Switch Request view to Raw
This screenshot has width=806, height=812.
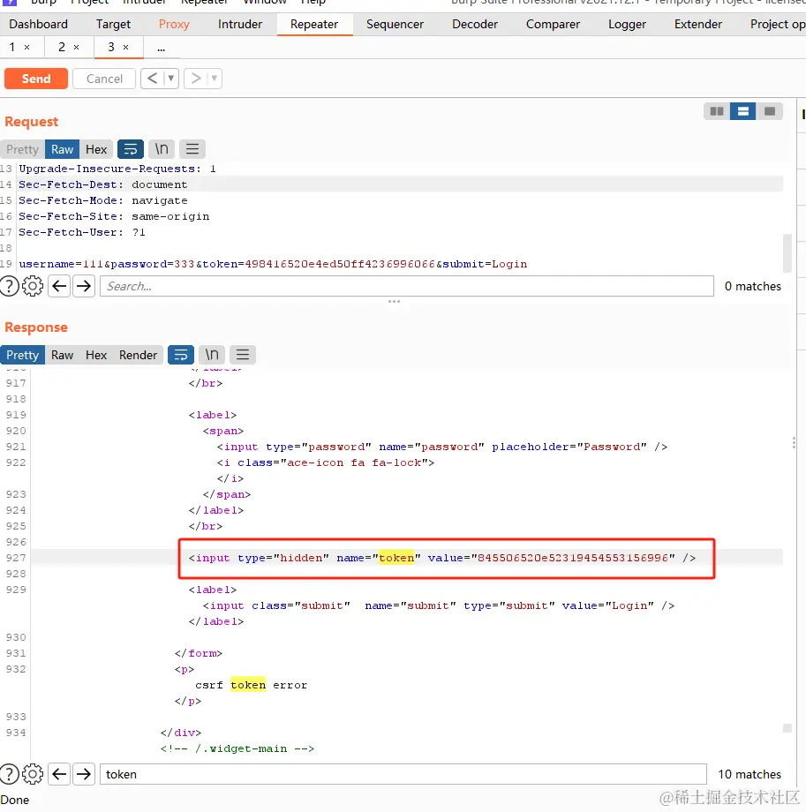[62, 150]
